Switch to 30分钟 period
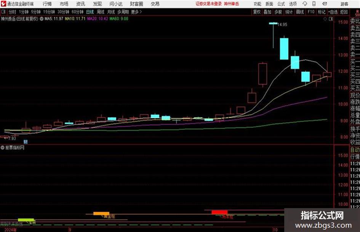The image size is (360, 232). [x=63, y=12]
